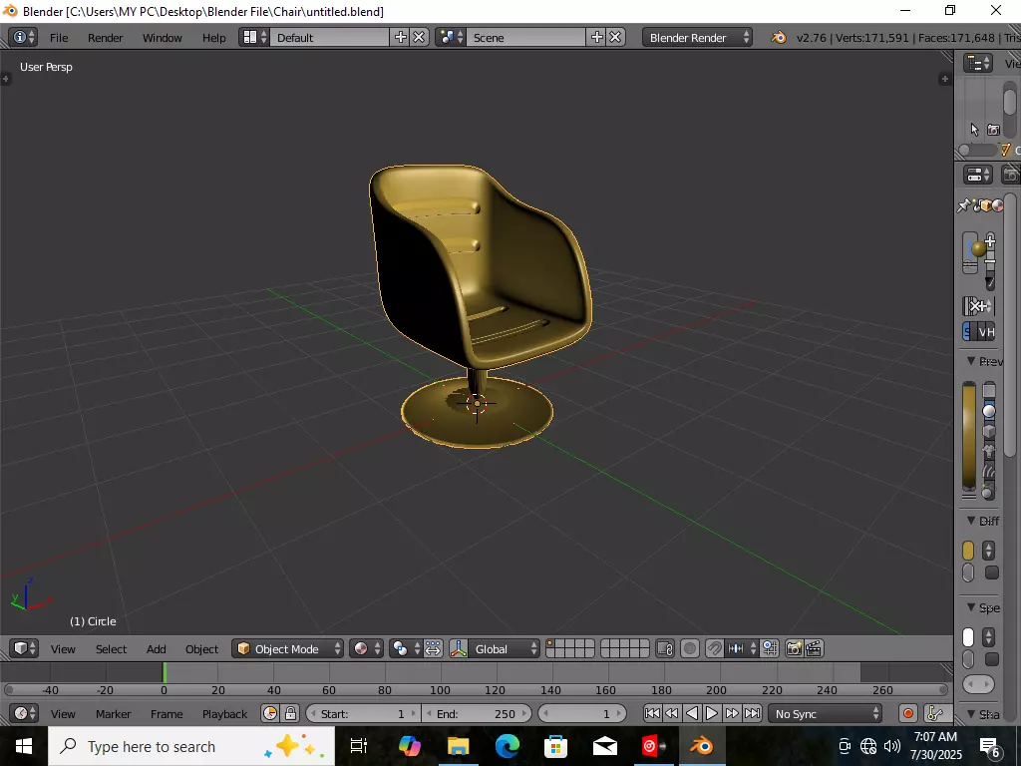Click the snap target option icon
Screen dimensions: 1021x766
pyautogui.click(x=770, y=648)
